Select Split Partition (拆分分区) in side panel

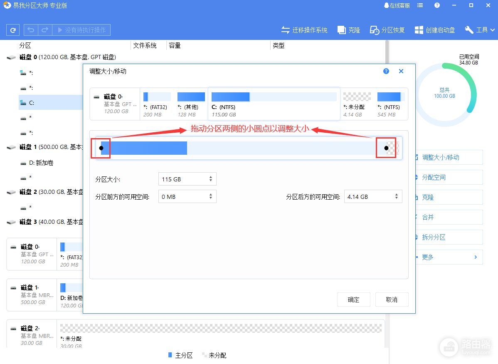pyautogui.click(x=434, y=237)
